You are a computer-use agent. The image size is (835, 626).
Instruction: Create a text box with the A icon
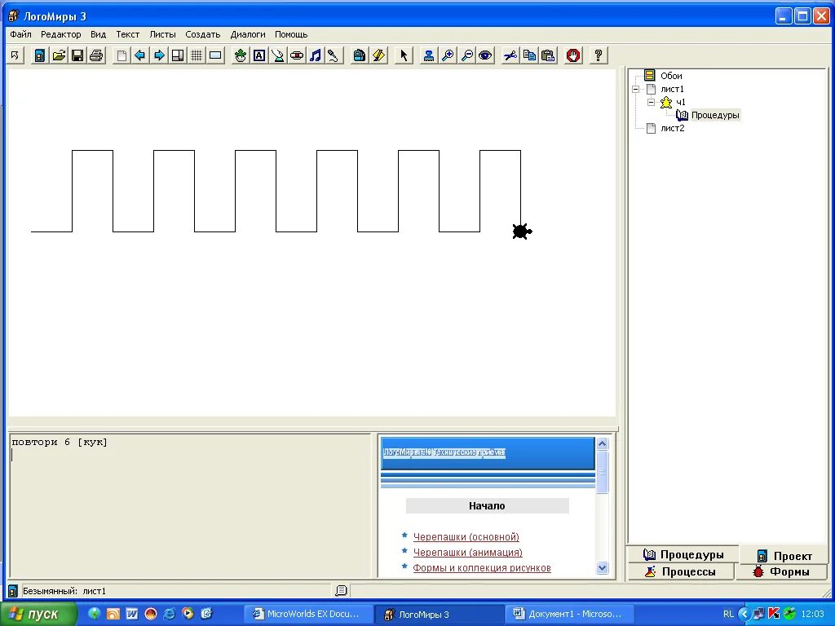(259, 55)
